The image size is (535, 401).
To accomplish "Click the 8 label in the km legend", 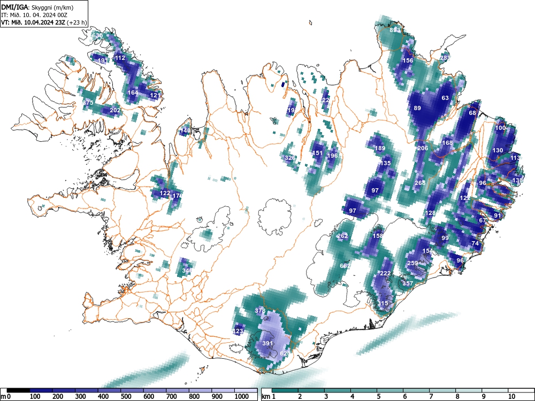I will coord(457,396).
